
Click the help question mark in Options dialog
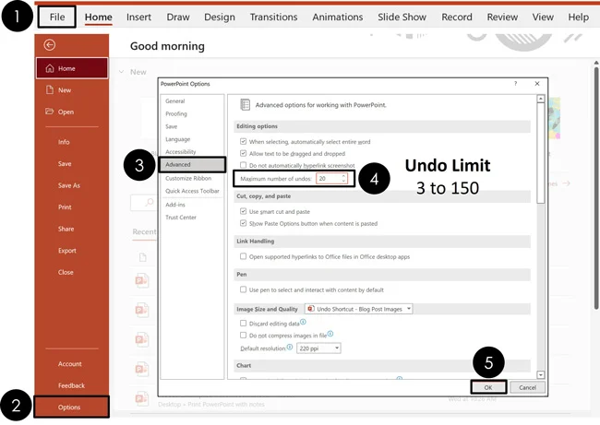pyautogui.click(x=515, y=83)
